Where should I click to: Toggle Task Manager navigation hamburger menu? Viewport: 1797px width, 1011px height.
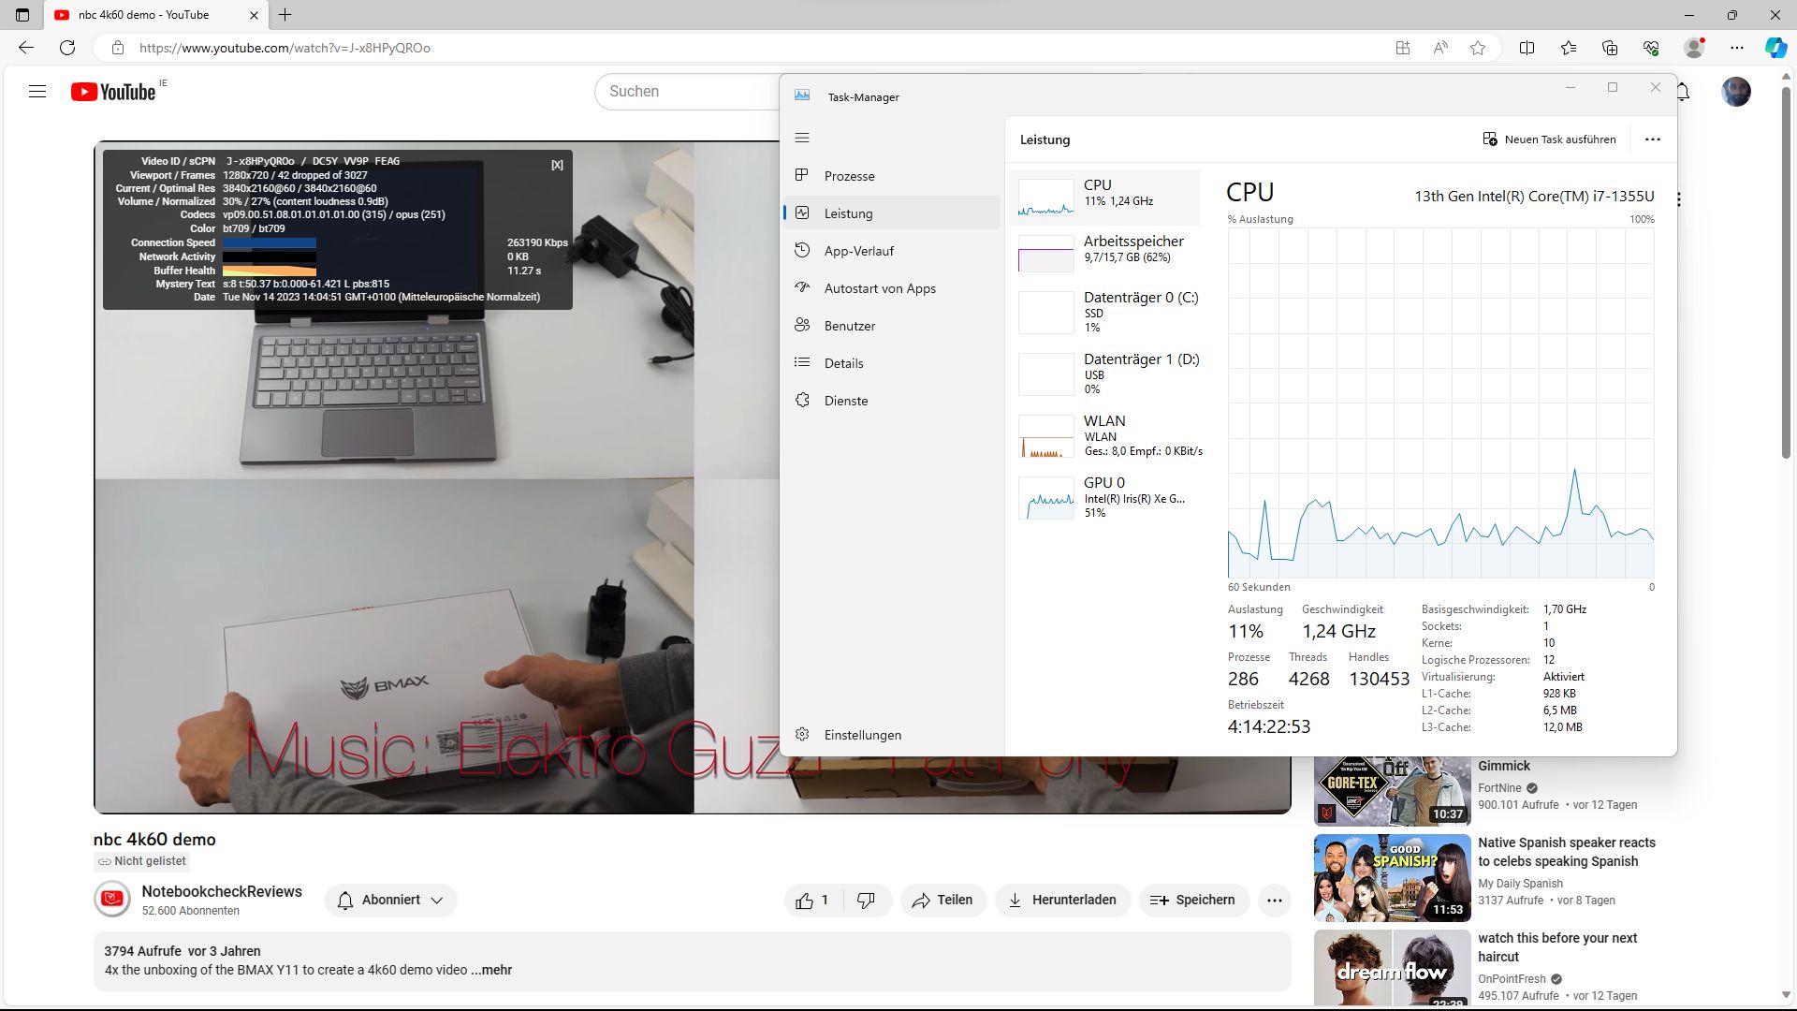click(x=802, y=139)
